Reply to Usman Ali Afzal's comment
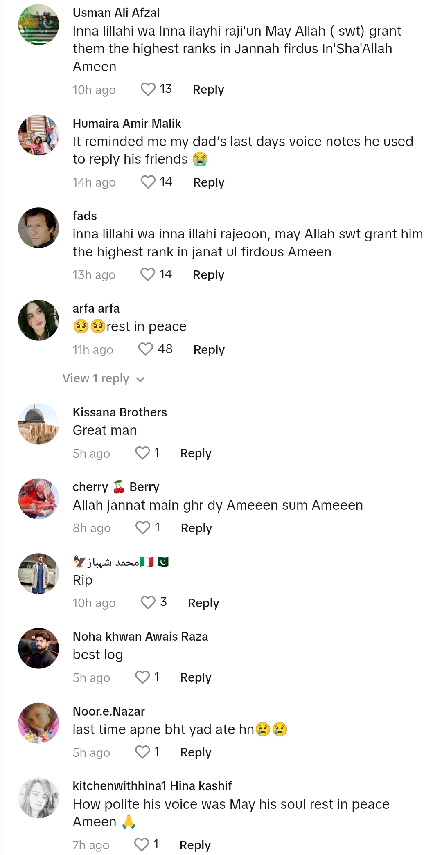The image size is (442, 855). [208, 90]
